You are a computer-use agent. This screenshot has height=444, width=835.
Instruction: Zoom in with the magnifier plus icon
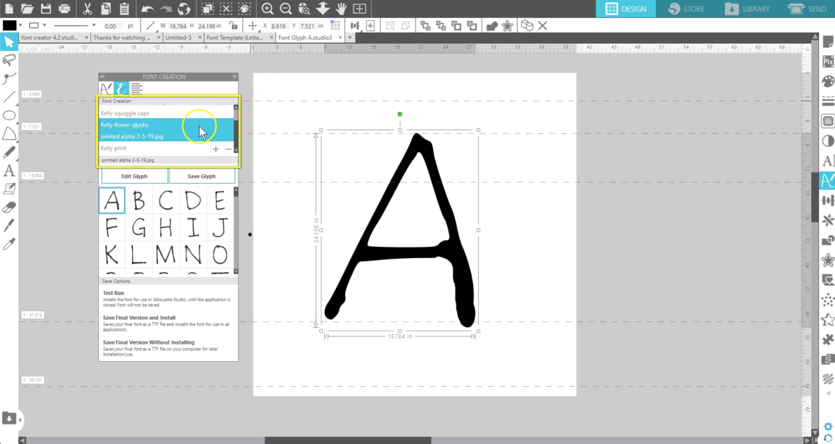click(x=268, y=9)
